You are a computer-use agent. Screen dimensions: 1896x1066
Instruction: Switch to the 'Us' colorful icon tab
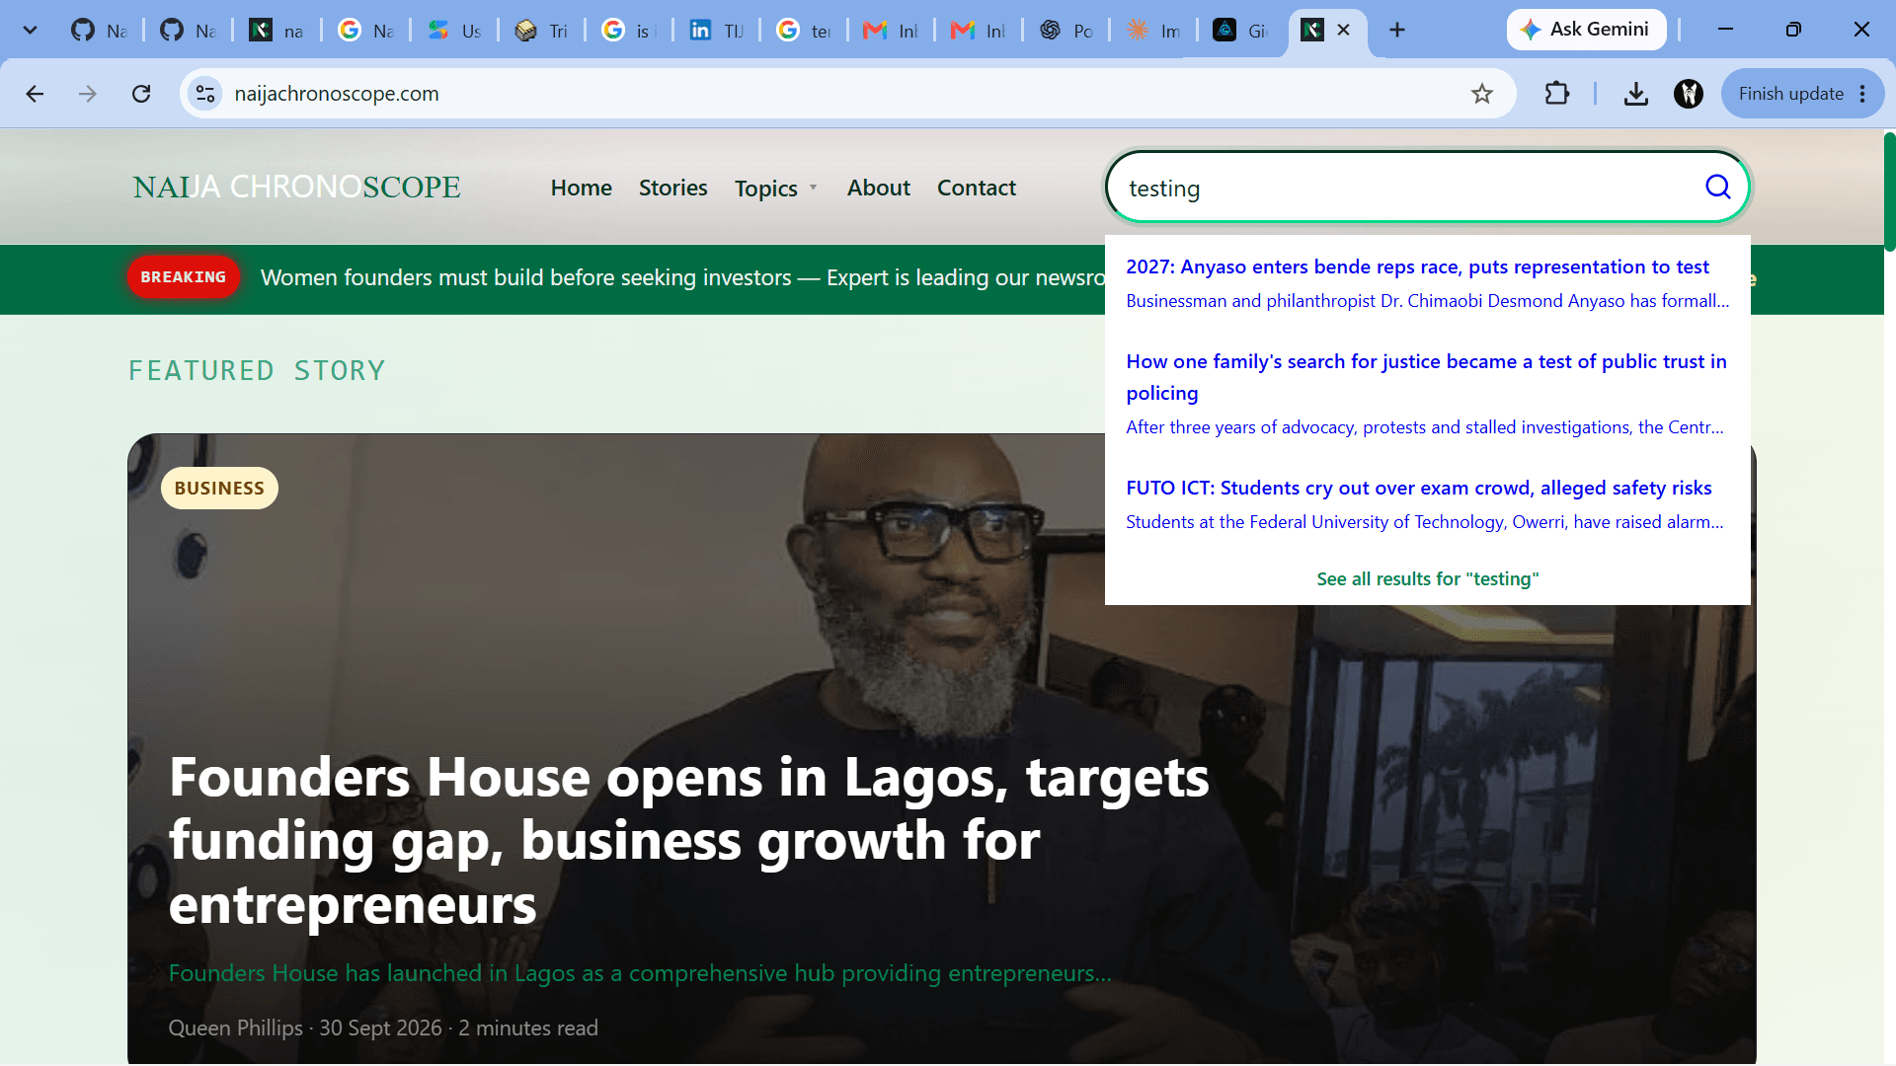(454, 31)
